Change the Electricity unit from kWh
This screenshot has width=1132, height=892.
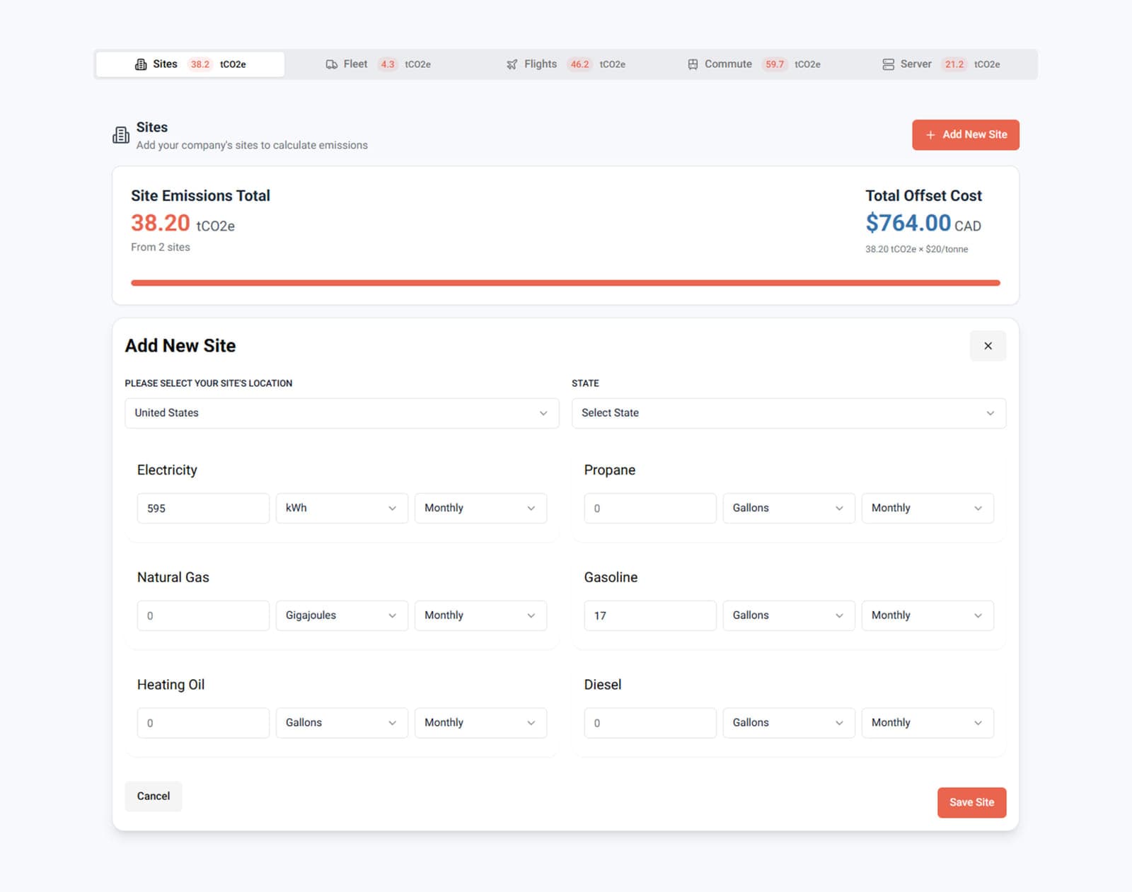coord(342,508)
